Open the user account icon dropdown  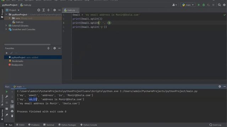pyautogui.click(x=175, y=5)
